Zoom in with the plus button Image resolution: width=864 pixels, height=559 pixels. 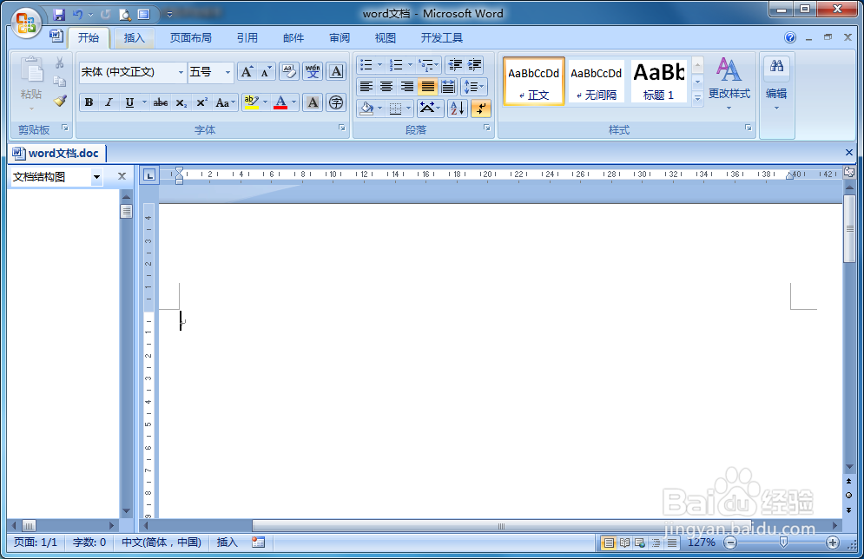pyautogui.click(x=833, y=543)
